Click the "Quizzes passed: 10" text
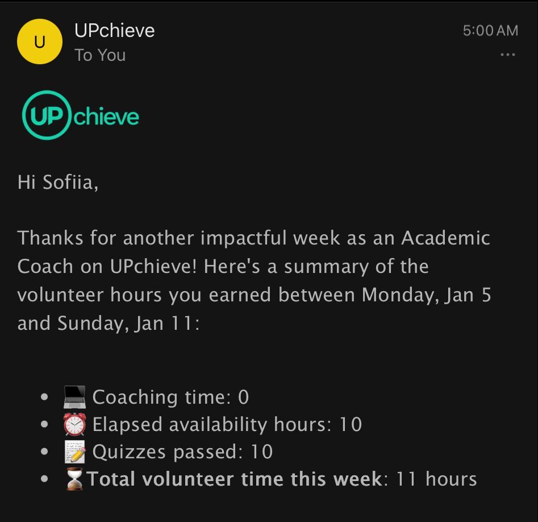This screenshot has height=522, width=538. coord(182,451)
